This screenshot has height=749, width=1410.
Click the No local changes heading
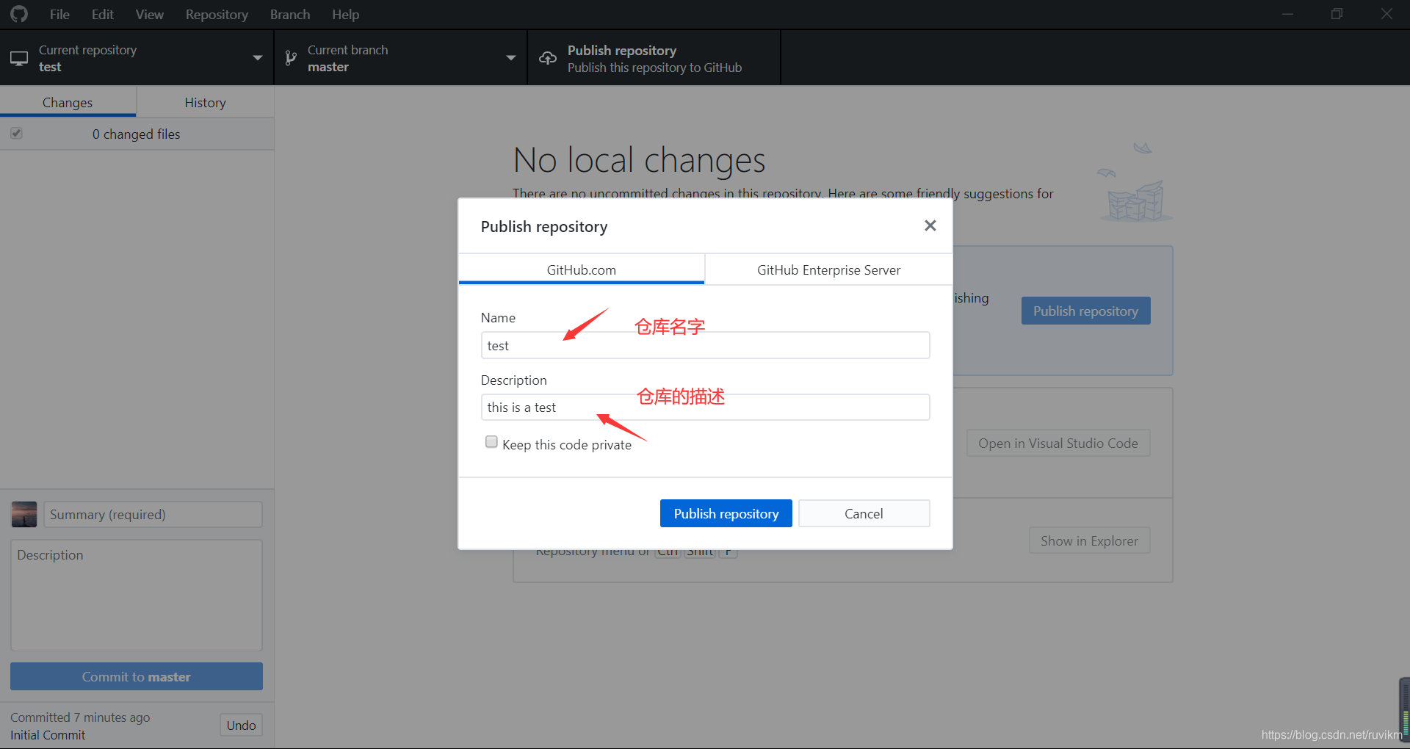[x=639, y=160]
